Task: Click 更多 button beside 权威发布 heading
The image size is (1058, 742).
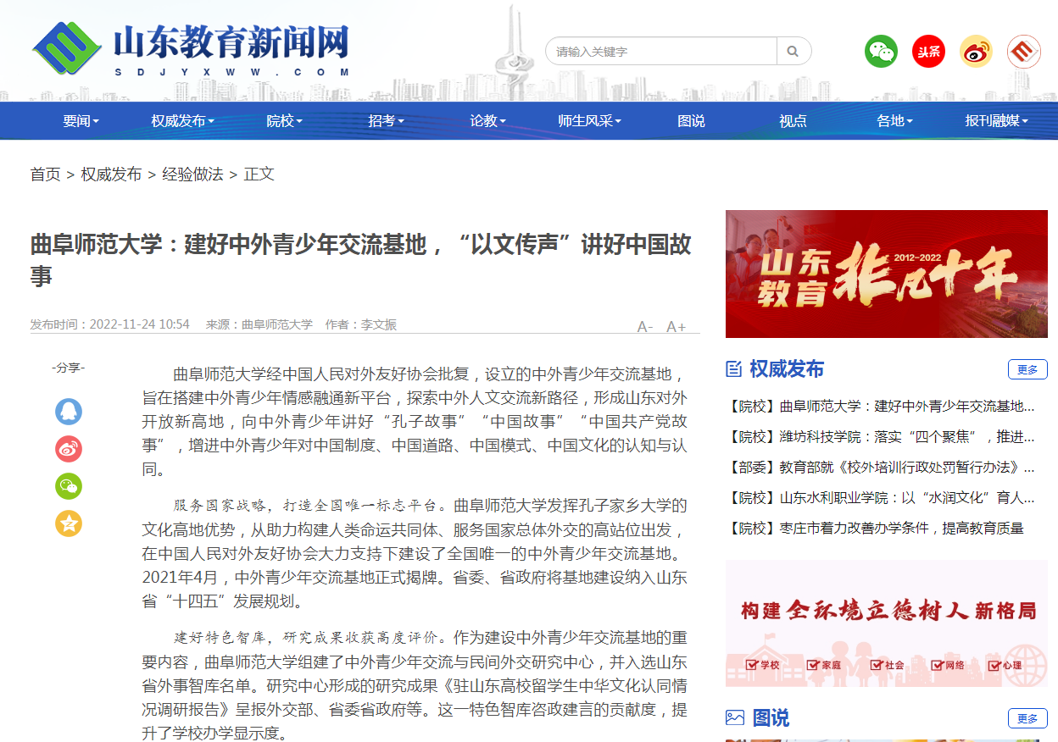Action: (x=1027, y=369)
